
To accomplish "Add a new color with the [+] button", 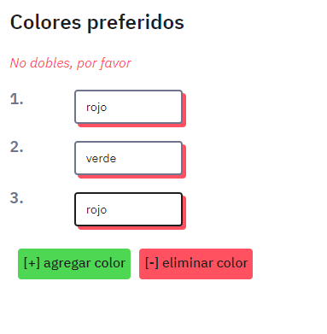I will coord(74,264).
